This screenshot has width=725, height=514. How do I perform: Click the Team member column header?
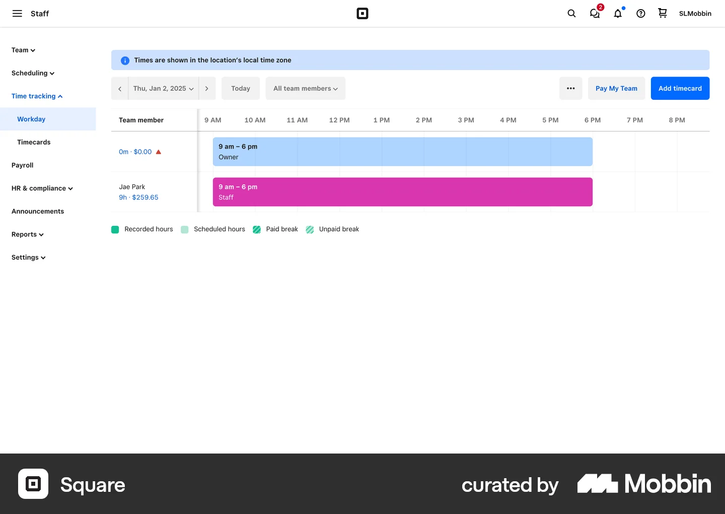coord(141,120)
